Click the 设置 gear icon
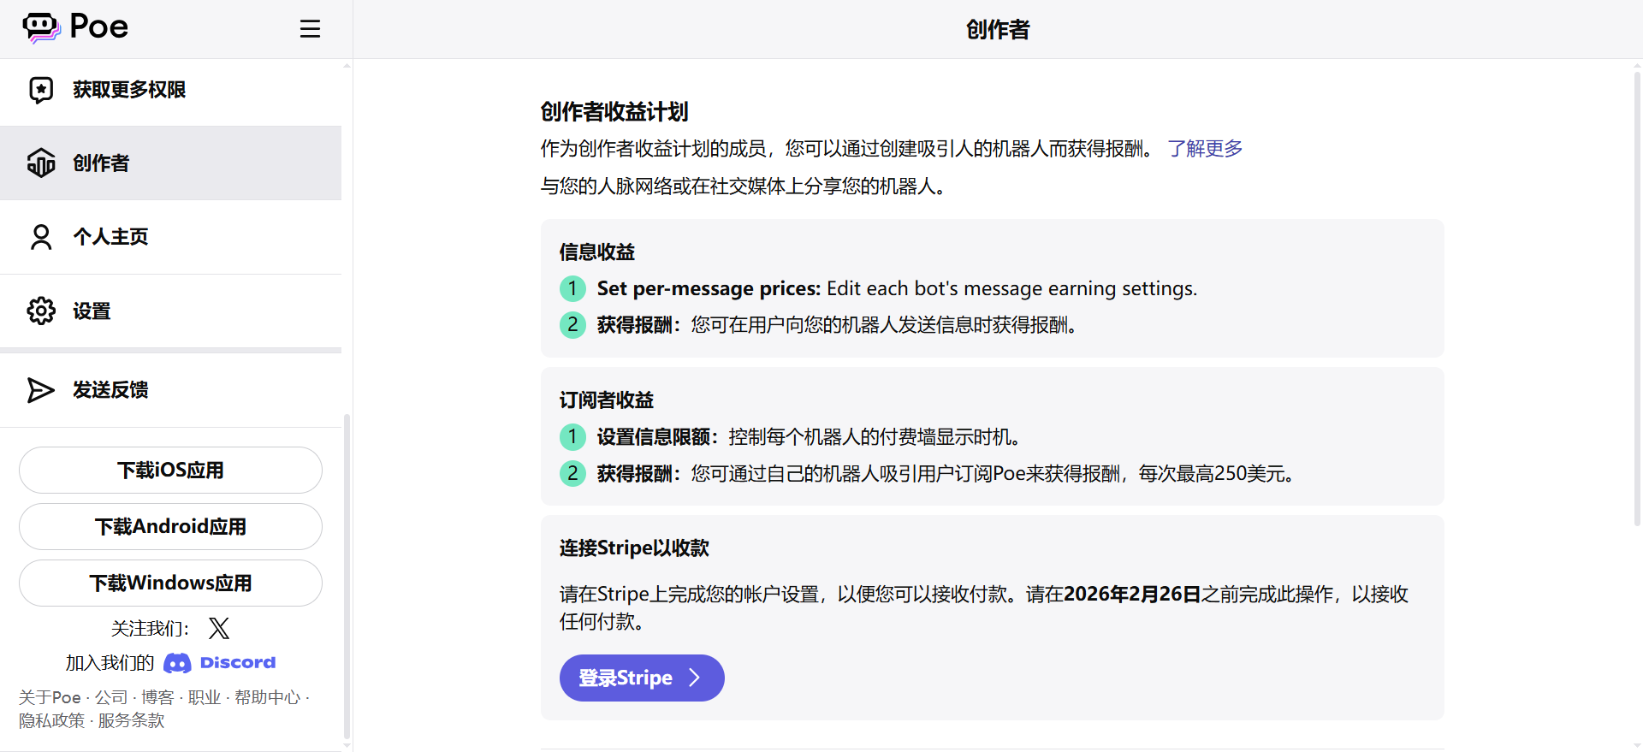The width and height of the screenshot is (1643, 752). click(41, 311)
